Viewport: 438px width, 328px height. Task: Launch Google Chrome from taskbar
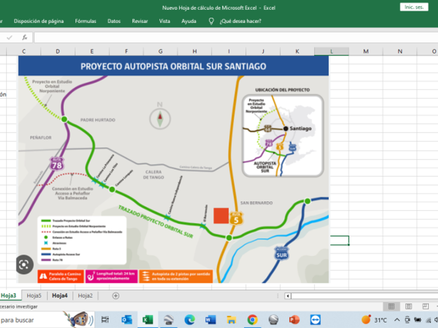click(252, 320)
